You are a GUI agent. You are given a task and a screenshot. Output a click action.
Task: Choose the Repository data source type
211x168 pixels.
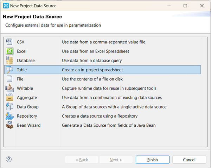point(27,116)
